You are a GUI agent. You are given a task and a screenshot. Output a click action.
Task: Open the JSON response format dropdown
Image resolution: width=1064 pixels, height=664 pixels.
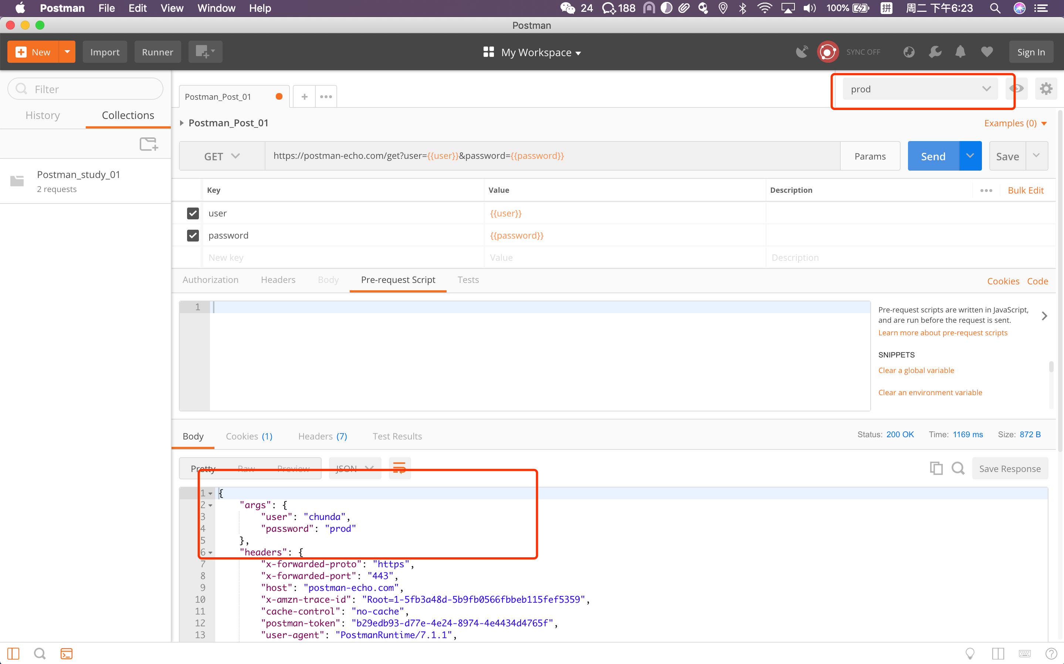[x=355, y=468]
